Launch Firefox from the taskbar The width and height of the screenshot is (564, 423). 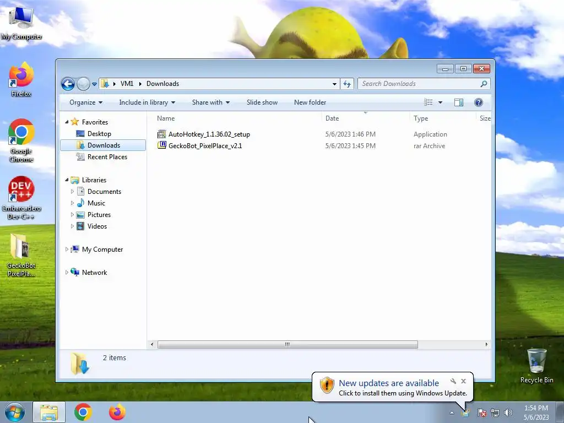(x=117, y=412)
